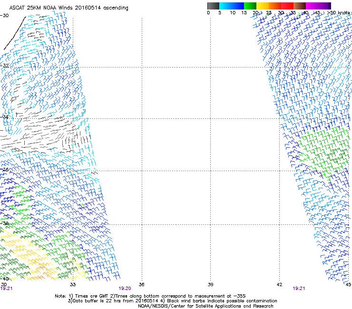Pick the red 30–35 knots legend swatch

click(287, 6)
